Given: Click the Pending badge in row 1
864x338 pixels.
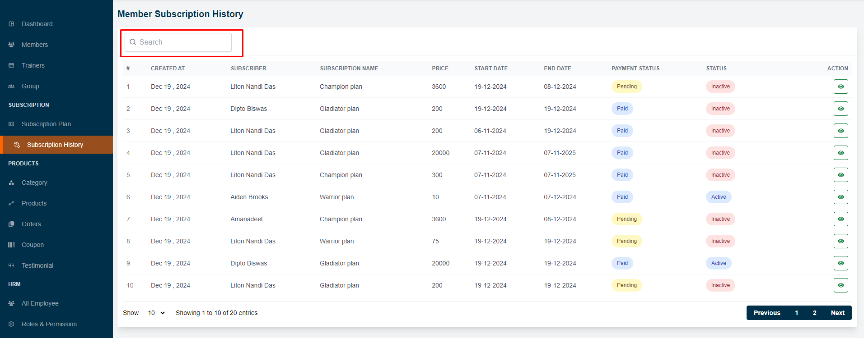Looking at the screenshot, I should 626,87.
